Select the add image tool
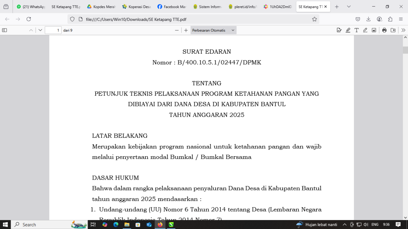The image size is (408, 229). pyautogui.click(x=374, y=30)
